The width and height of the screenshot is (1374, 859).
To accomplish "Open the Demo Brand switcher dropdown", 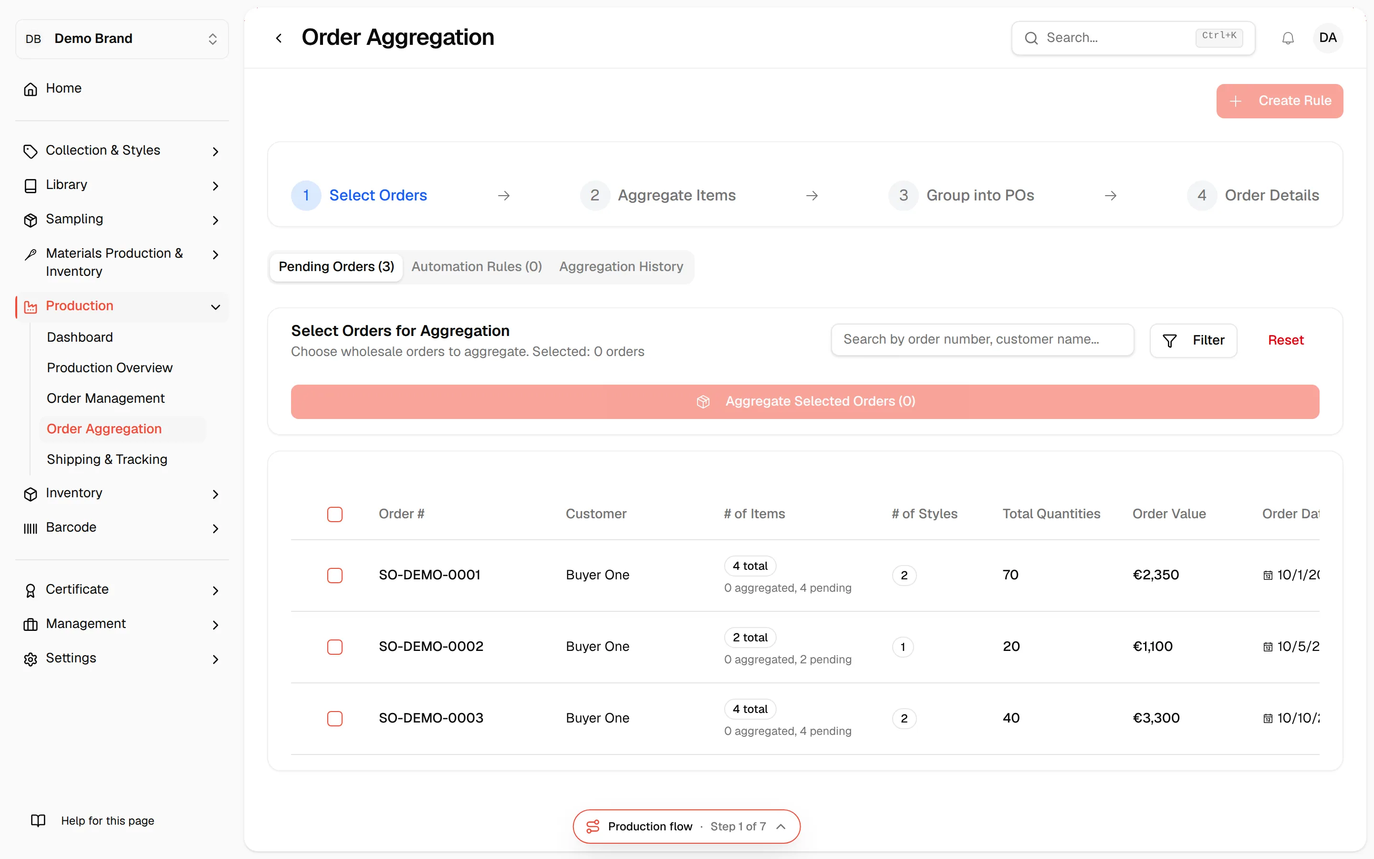I will [122, 39].
